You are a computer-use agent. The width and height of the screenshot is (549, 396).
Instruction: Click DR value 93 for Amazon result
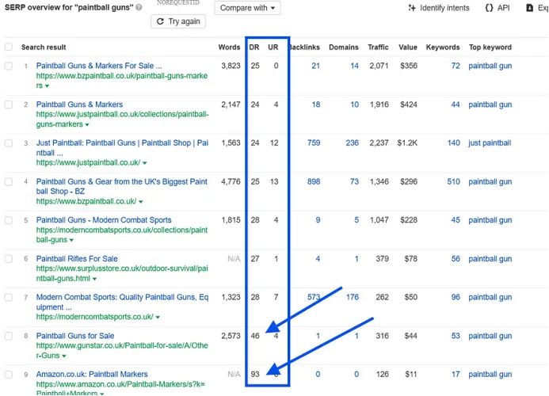tap(255, 375)
